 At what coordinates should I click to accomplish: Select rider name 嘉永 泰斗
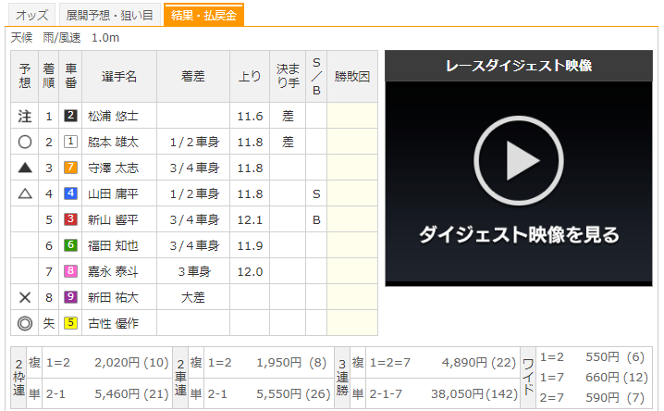(x=113, y=271)
